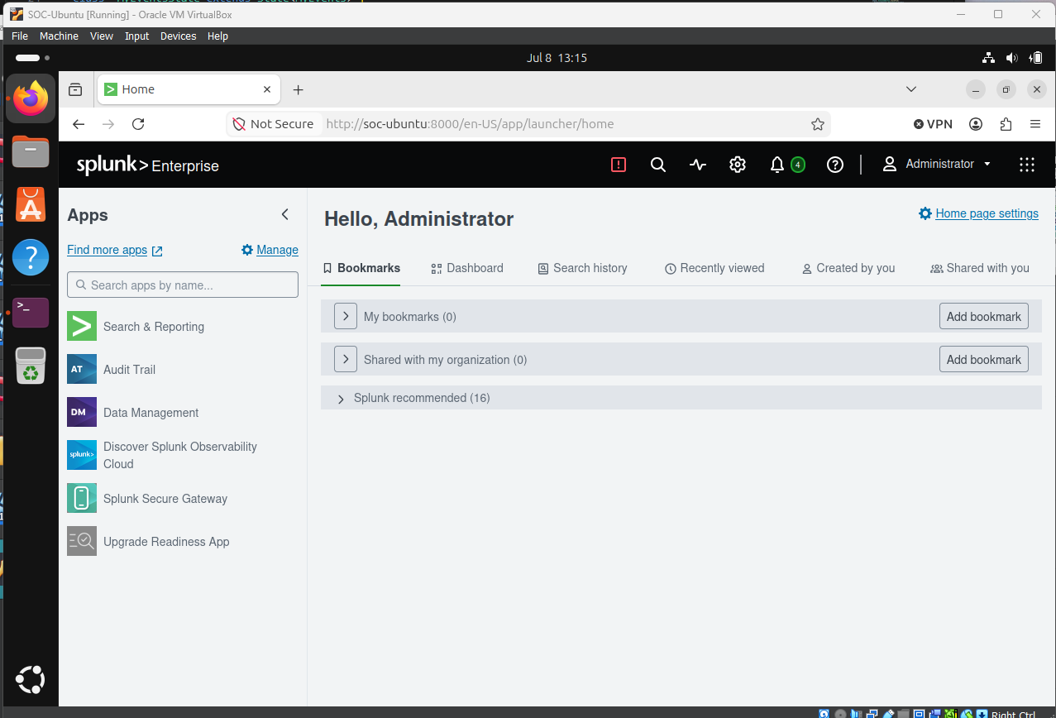This screenshot has width=1056, height=718.
Task: Open the Manage apps link
Action: (x=270, y=250)
